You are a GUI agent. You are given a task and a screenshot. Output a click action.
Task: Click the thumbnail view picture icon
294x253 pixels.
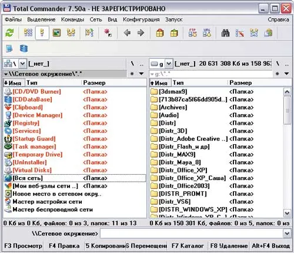tap(56, 33)
